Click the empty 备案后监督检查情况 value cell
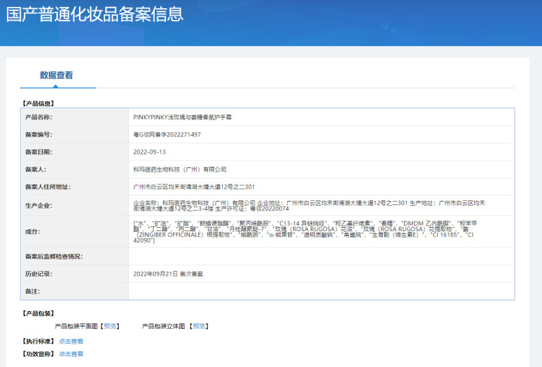The image size is (542, 367). [x=321, y=256]
